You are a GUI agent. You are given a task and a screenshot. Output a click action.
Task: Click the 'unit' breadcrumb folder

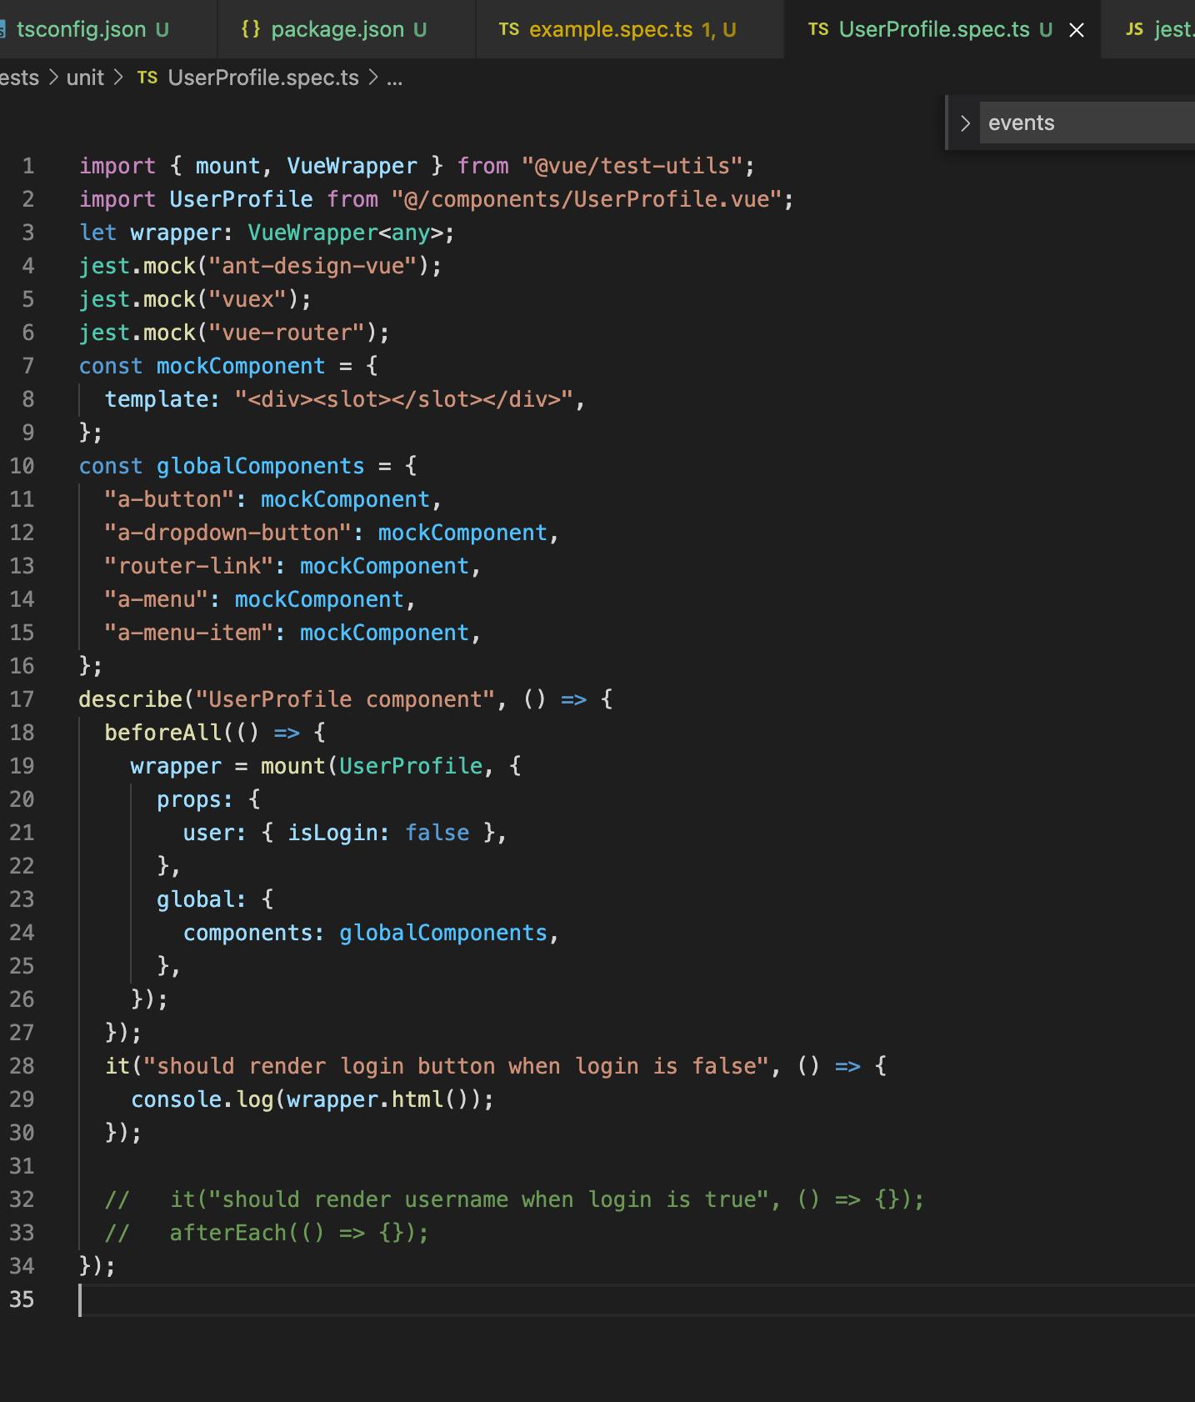pyautogui.click(x=85, y=78)
